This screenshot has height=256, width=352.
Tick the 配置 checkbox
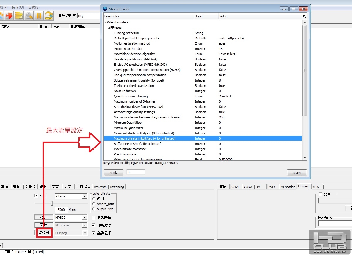[320, 194]
